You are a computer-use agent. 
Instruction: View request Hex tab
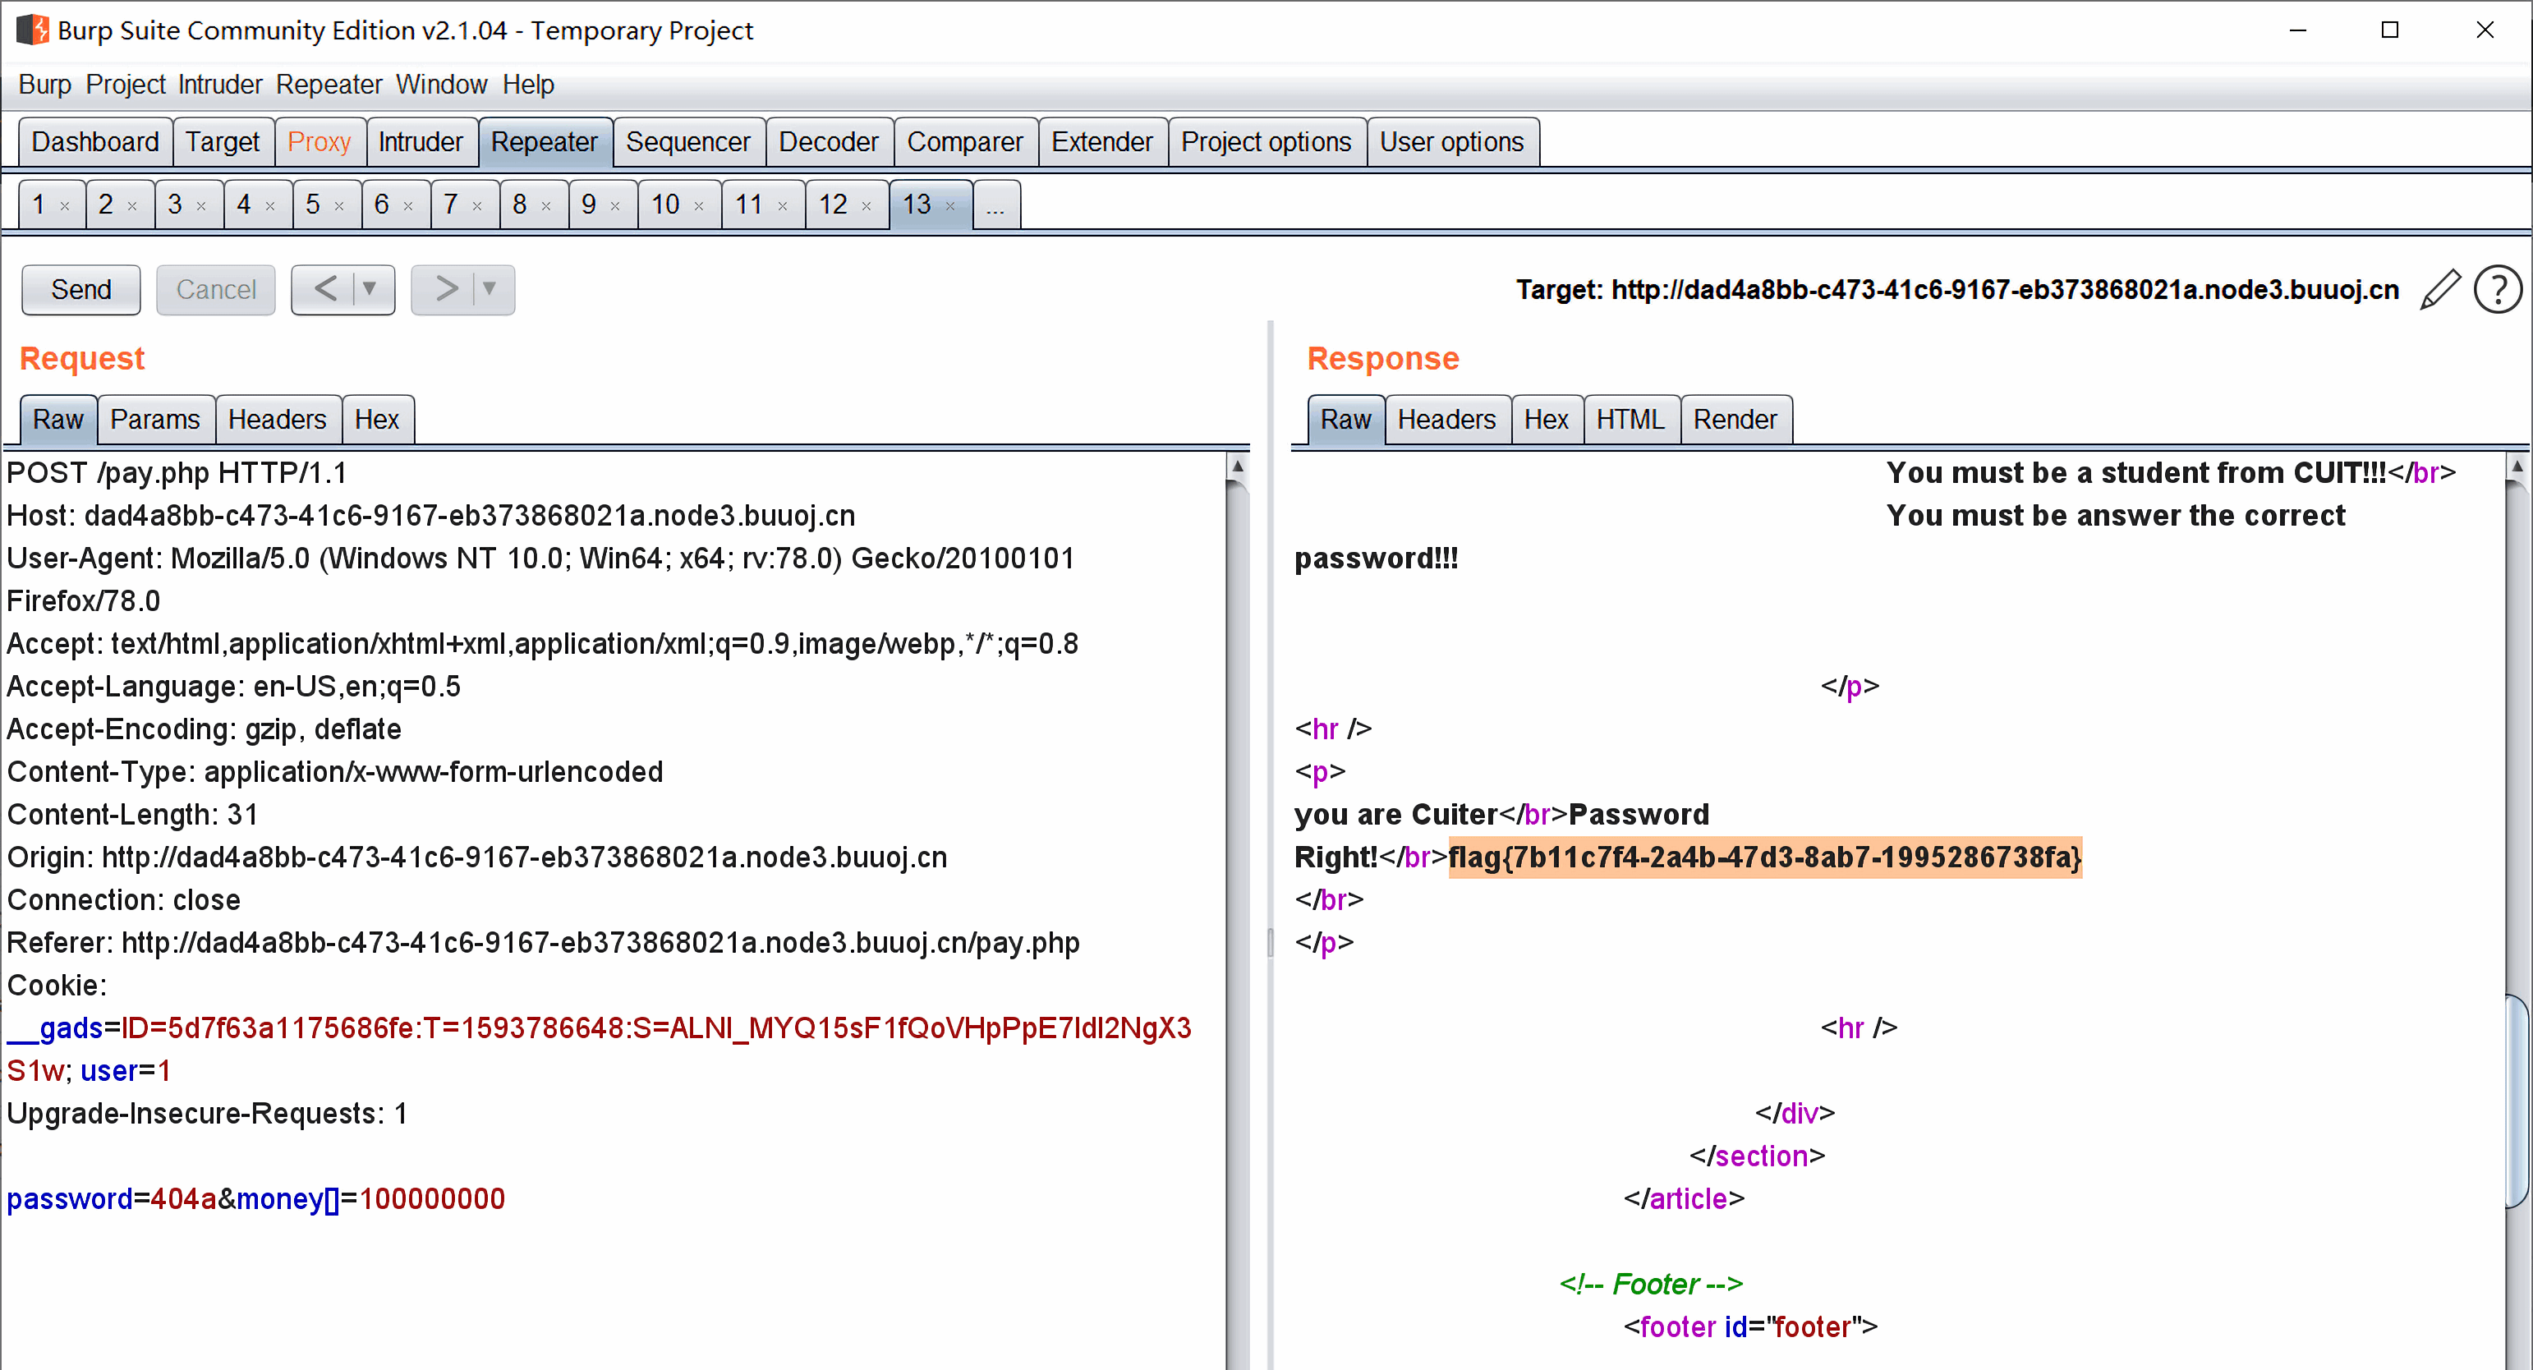(377, 420)
